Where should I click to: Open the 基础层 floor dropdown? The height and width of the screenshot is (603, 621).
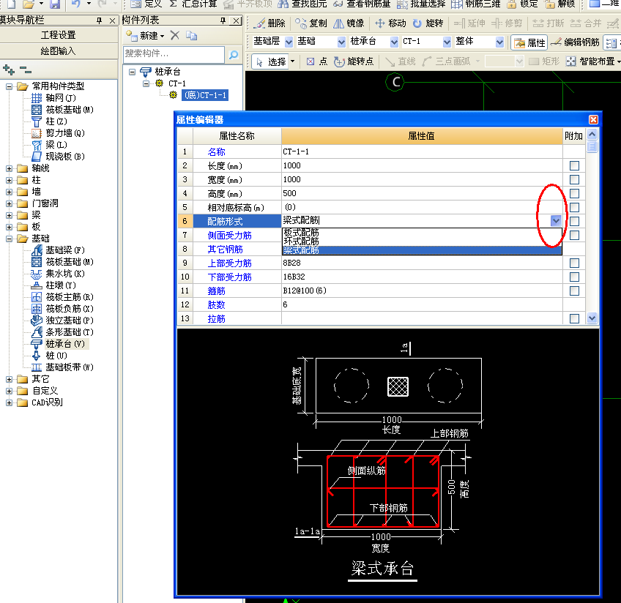point(289,42)
